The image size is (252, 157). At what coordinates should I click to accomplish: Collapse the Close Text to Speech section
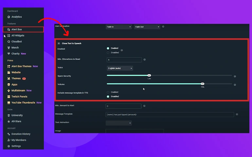click(59, 43)
